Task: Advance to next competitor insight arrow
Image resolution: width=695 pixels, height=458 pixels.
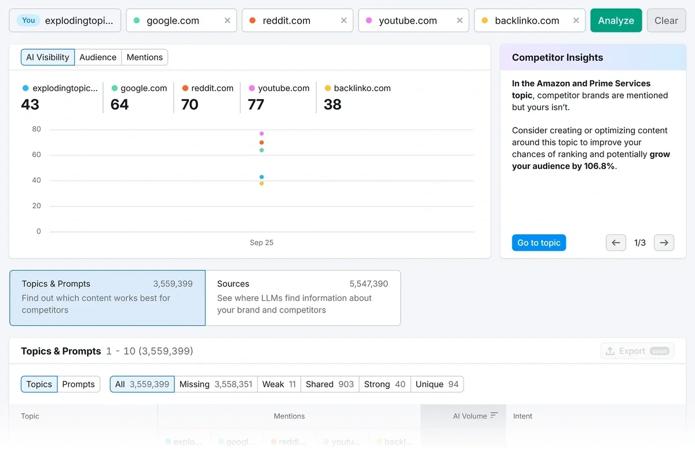Action: pos(664,243)
